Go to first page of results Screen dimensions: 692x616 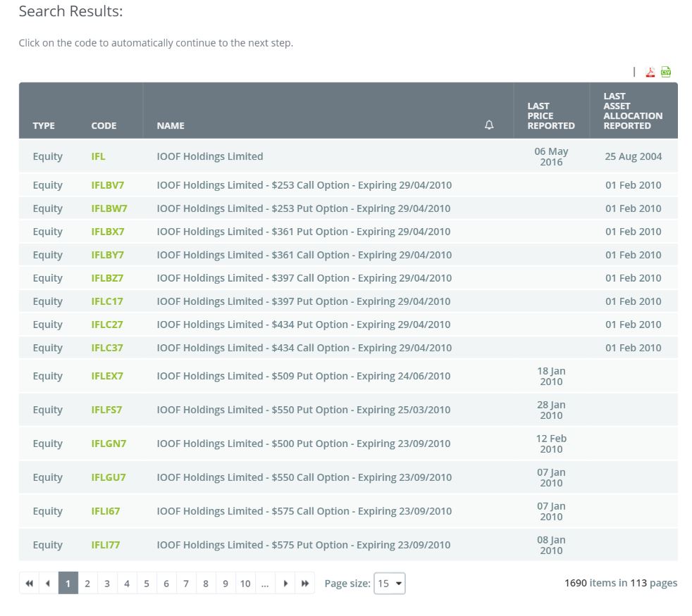[x=29, y=584]
